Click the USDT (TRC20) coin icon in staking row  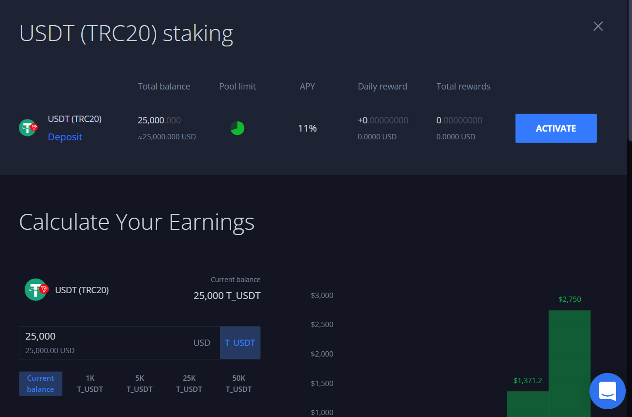28,128
